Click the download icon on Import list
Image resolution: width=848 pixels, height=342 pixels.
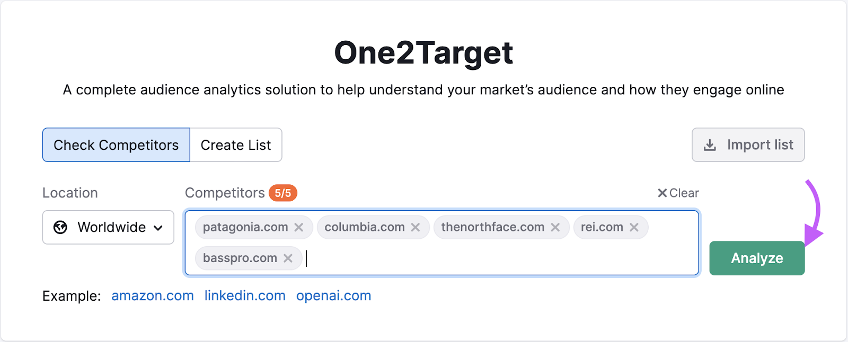click(x=710, y=145)
